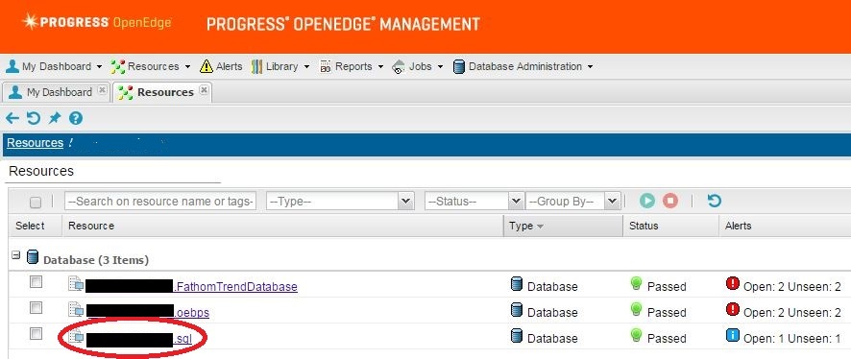Sort by the Status column header
This screenshot has width=851, height=359.
(x=670, y=226)
